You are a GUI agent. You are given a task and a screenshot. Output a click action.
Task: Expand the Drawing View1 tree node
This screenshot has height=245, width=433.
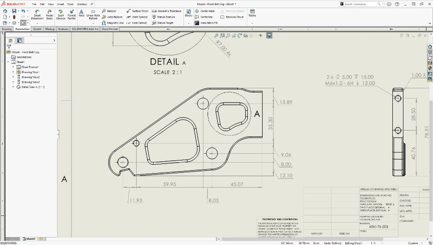[13, 72]
